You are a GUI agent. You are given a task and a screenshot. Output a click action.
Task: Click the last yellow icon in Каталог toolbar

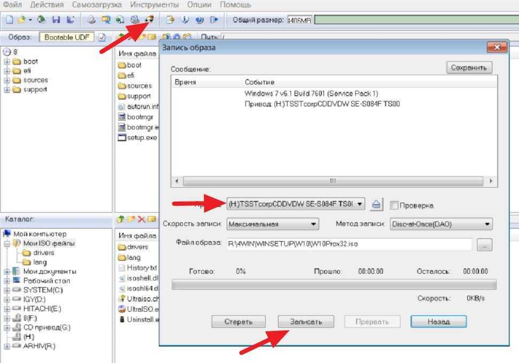click(152, 219)
